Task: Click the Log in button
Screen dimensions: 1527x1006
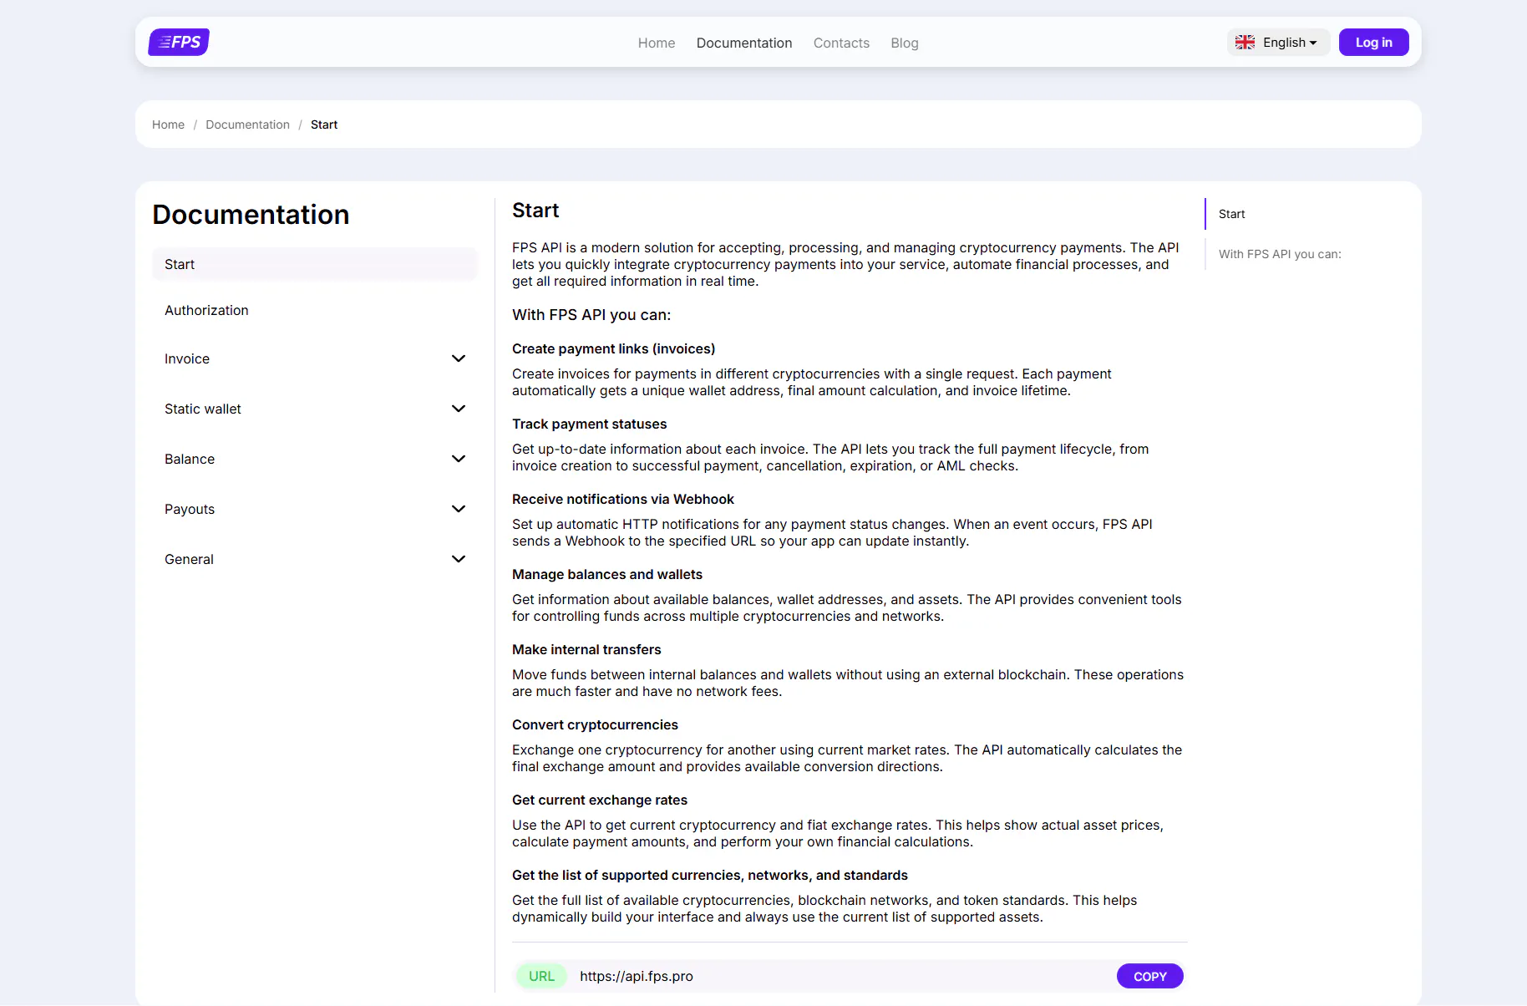Action: (x=1373, y=43)
